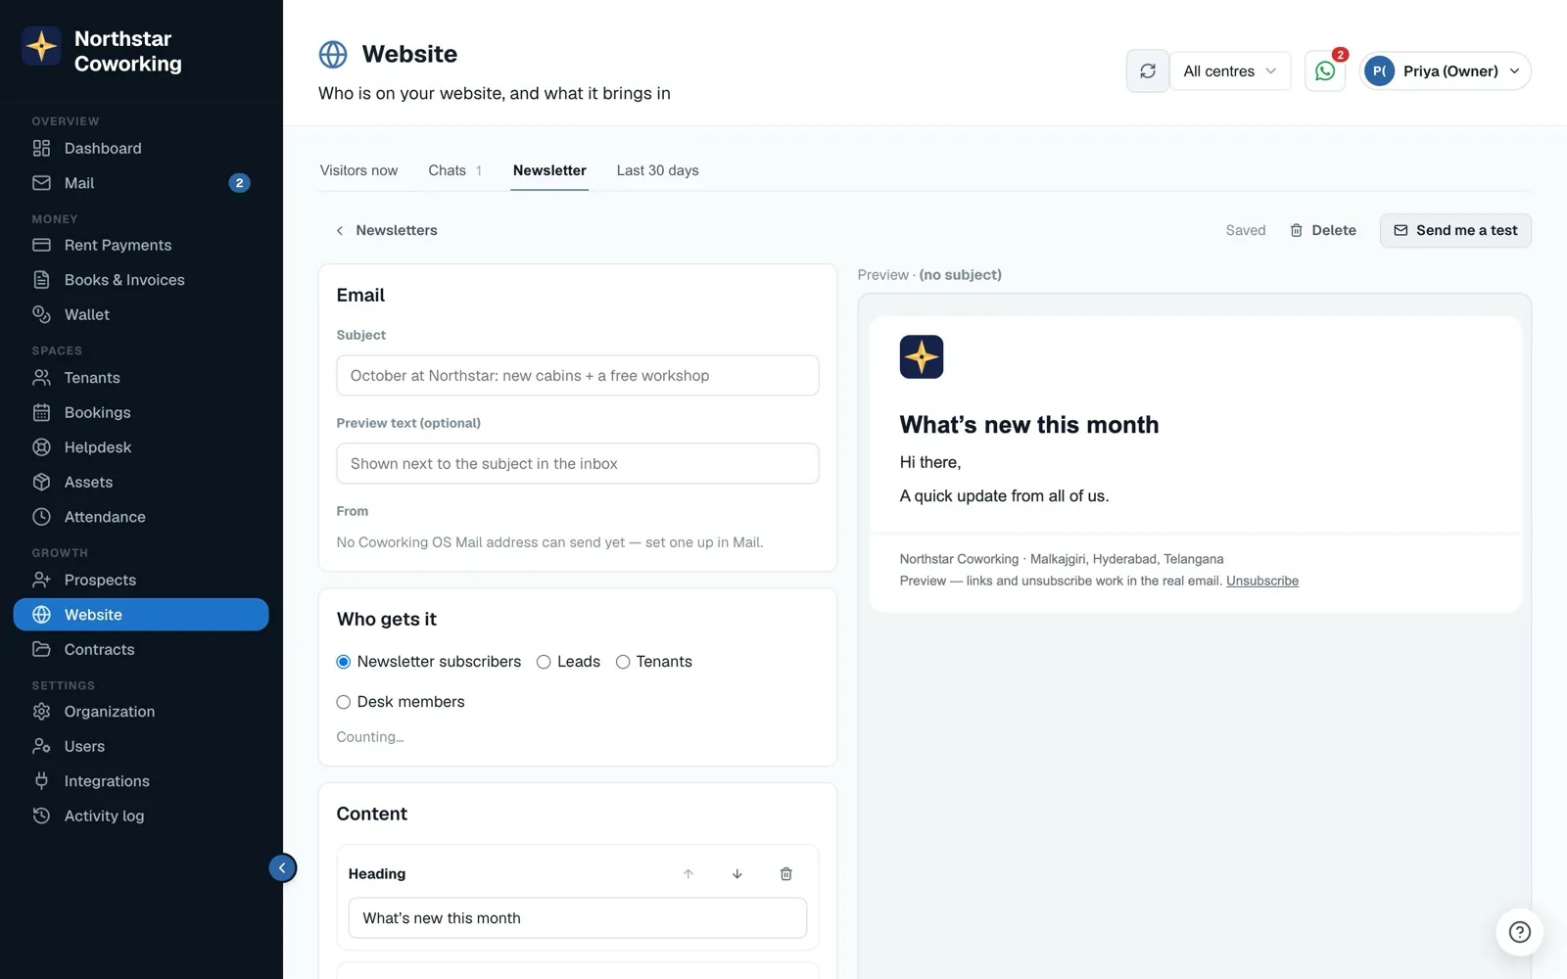The width and height of the screenshot is (1567, 979).
Task: Open Wallet in the sidebar
Action: coord(141,314)
